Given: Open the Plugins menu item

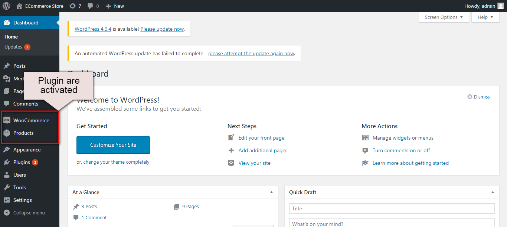Looking at the screenshot, I should pos(22,162).
